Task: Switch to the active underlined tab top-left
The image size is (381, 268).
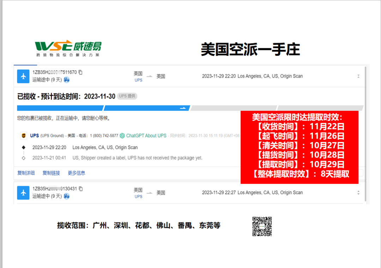Action: (x=25, y=65)
